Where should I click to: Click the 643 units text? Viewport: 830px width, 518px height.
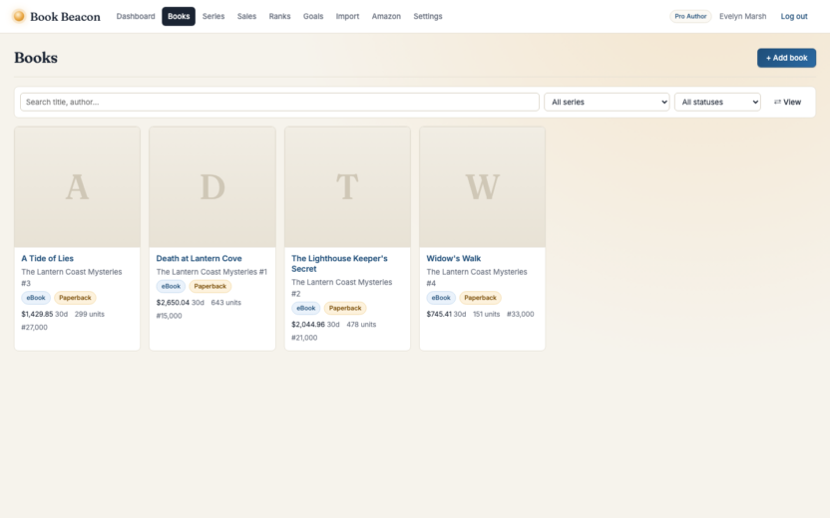click(226, 303)
